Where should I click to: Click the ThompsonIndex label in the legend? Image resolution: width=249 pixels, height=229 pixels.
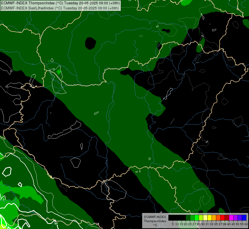pos(155,221)
